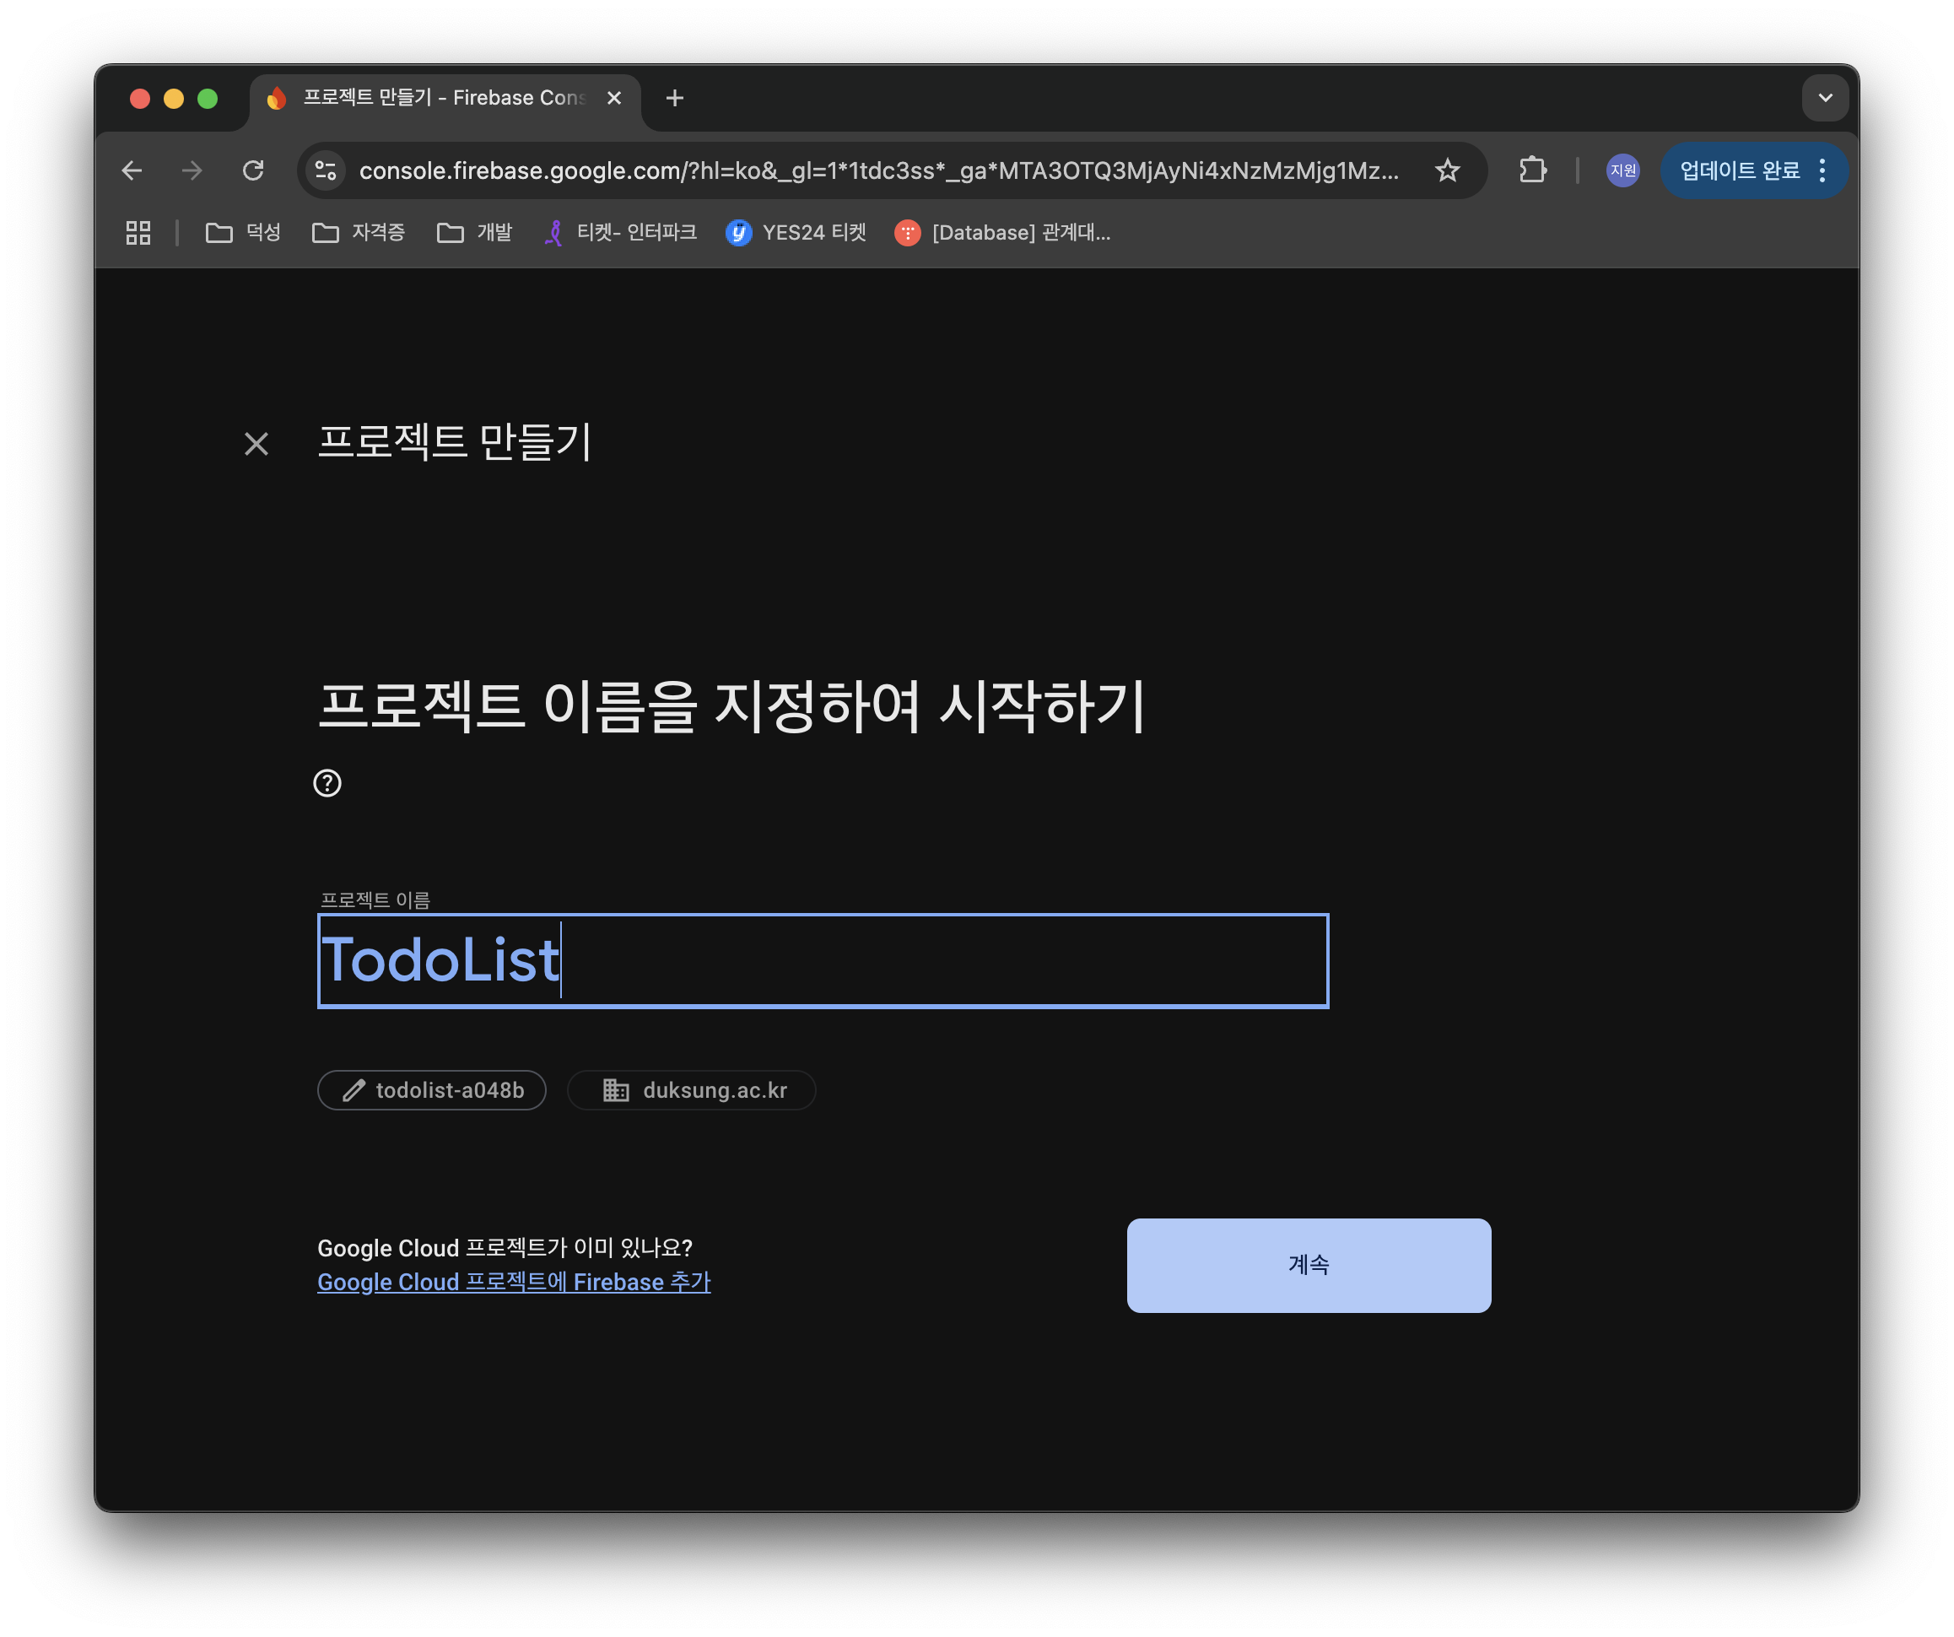The height and width of the screenshot is (1637, 1954).
Task: Click the help question mark icon
Action: coord(327,783)
